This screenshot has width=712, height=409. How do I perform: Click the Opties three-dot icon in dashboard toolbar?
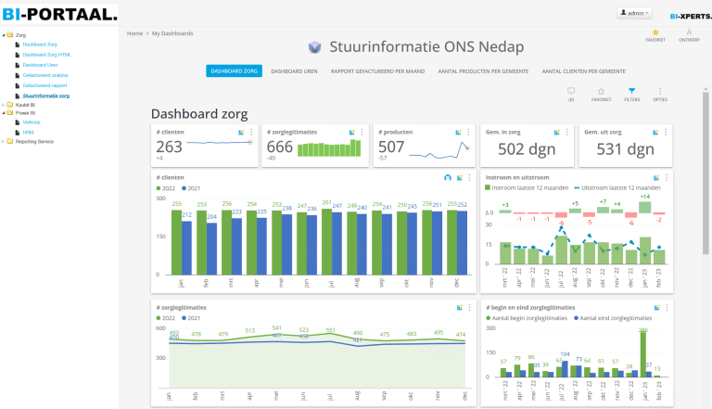(x=660, y=92)
